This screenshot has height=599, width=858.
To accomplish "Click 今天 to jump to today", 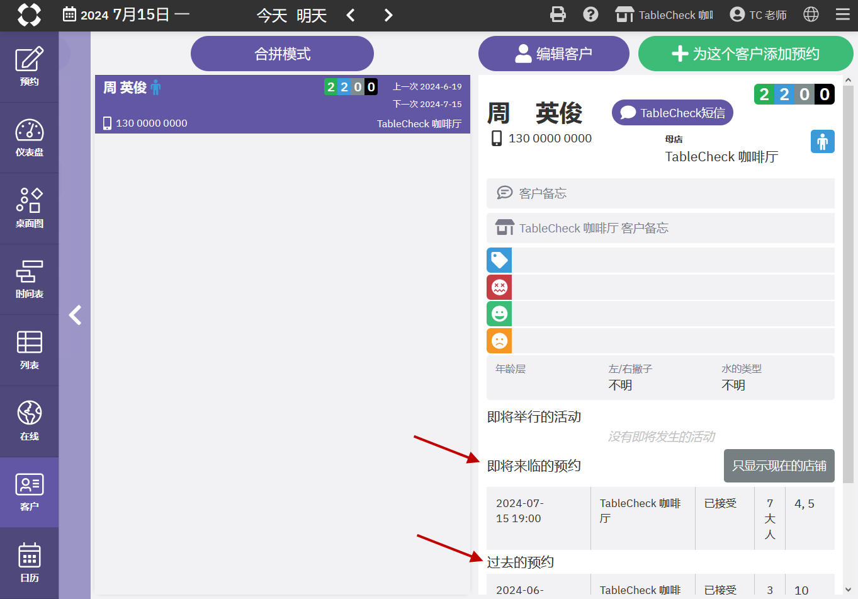I will 272,15.
